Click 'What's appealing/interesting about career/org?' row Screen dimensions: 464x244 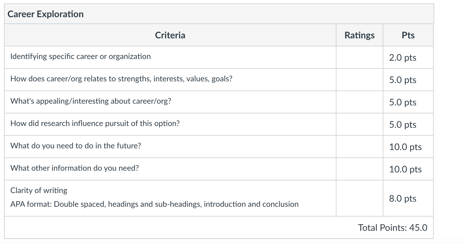click(91, 101)
